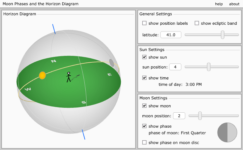
Task: Uncheck the show sun checkbox
Action: tap(144, 57)
